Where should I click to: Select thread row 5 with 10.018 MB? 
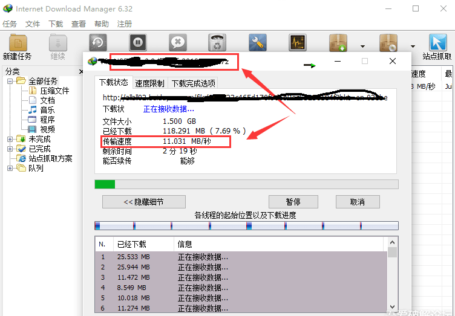coord(241,298)
